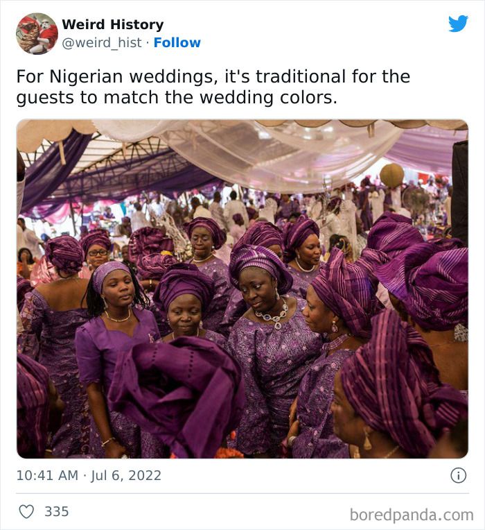Viewport: 485px width, 530px height.
Task: Like the tweet with the heart icon
Action: coord(26,512)
